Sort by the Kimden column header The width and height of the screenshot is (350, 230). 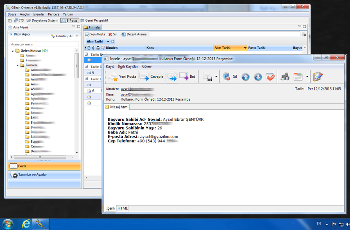[125, 48]
